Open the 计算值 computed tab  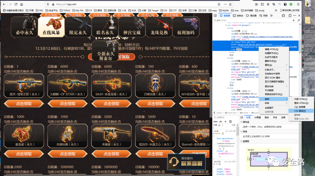pos(257,117)
